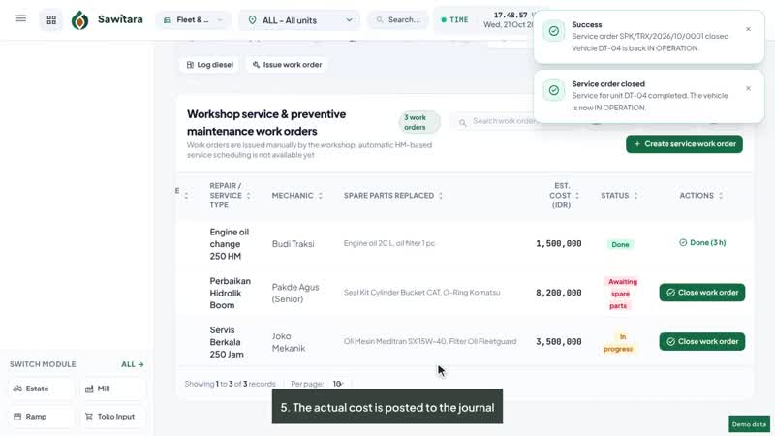Switch to the Estate module

41,389
